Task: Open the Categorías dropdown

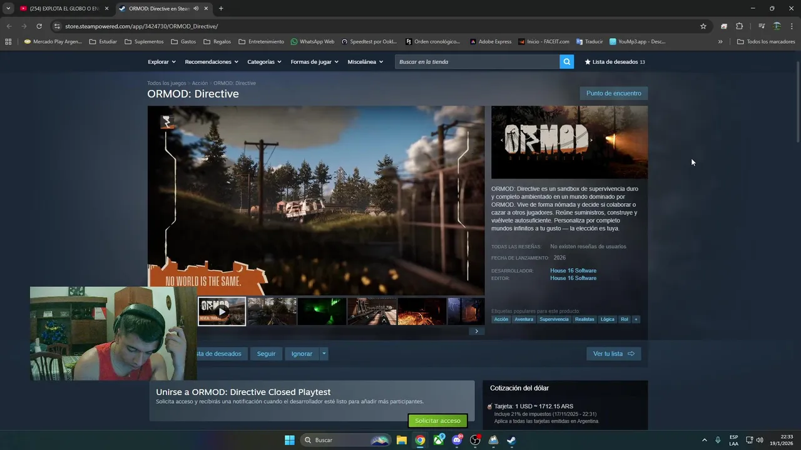Action: click(264, 62)
